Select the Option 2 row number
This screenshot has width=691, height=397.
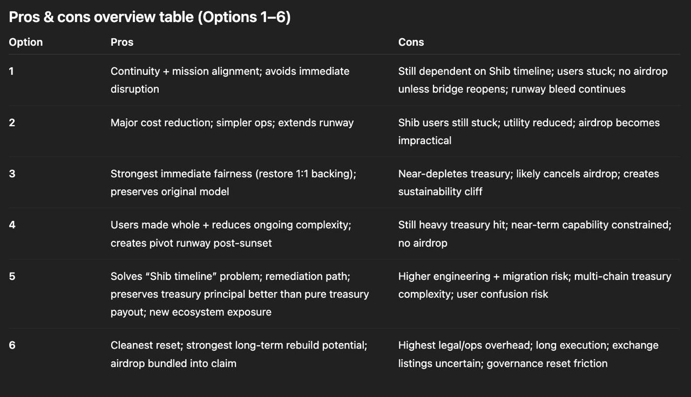point(12,122)
